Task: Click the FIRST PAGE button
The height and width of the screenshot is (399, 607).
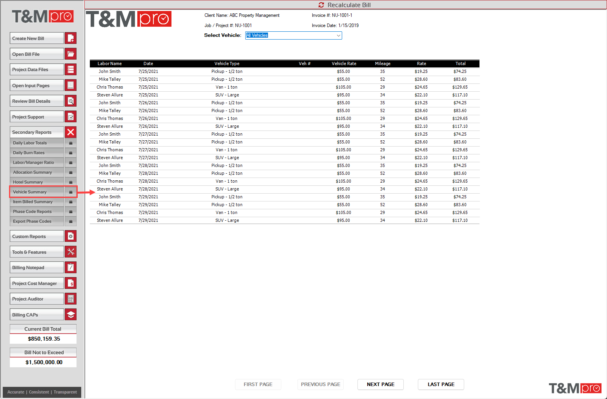Action: click(258, 384)
